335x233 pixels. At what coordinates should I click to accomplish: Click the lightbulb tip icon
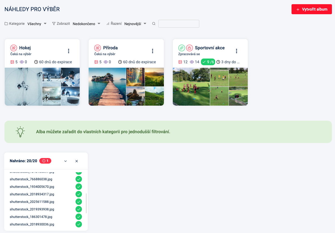(x=20, y=132)
